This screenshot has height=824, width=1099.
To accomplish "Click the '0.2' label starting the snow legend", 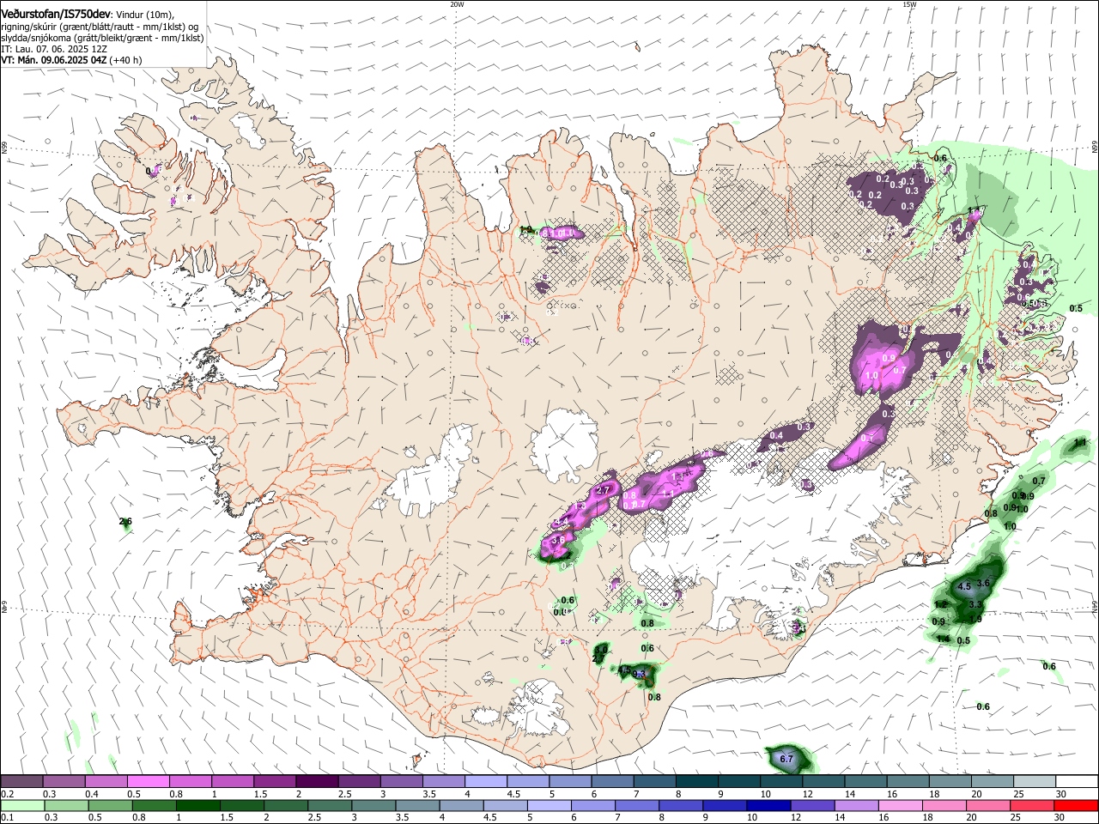I will point(7,794).
